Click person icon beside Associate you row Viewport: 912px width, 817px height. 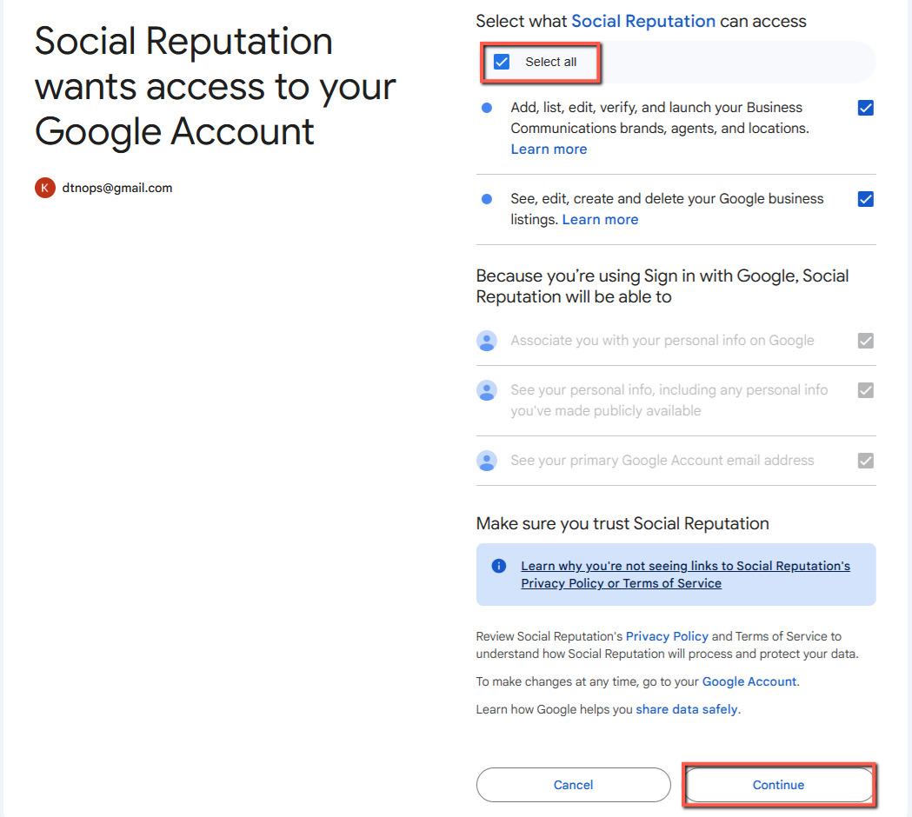487,341
